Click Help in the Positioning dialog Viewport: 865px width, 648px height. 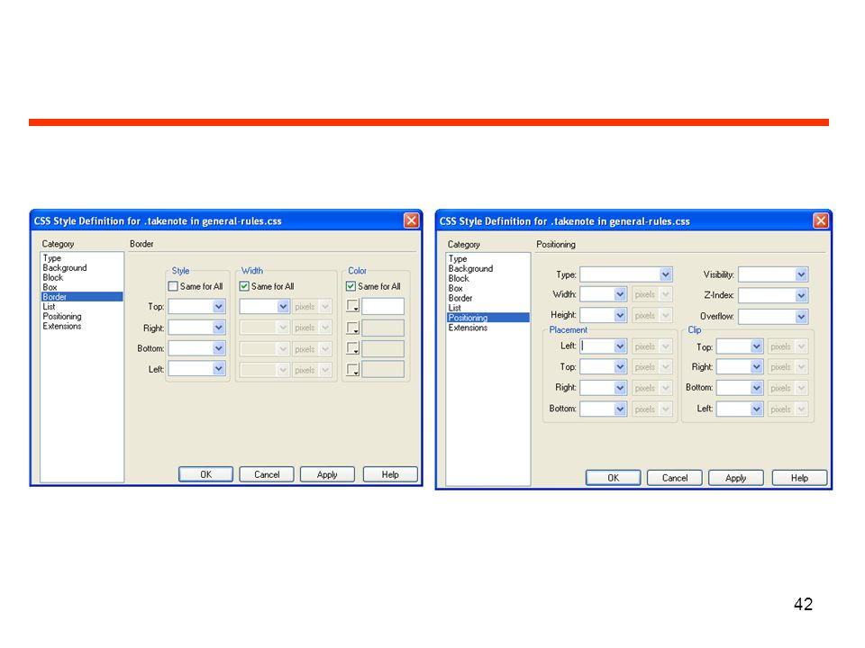[799, 478]
